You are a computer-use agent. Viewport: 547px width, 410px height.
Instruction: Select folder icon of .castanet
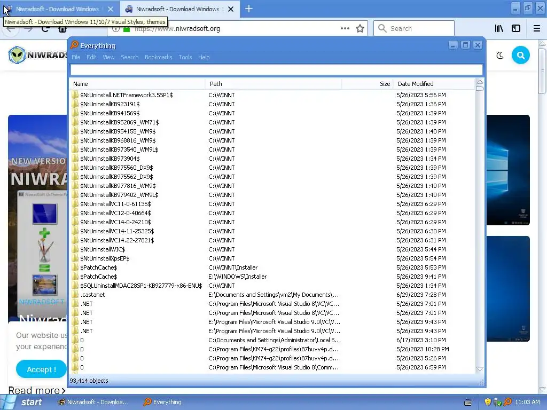click(x=75, y=294)
